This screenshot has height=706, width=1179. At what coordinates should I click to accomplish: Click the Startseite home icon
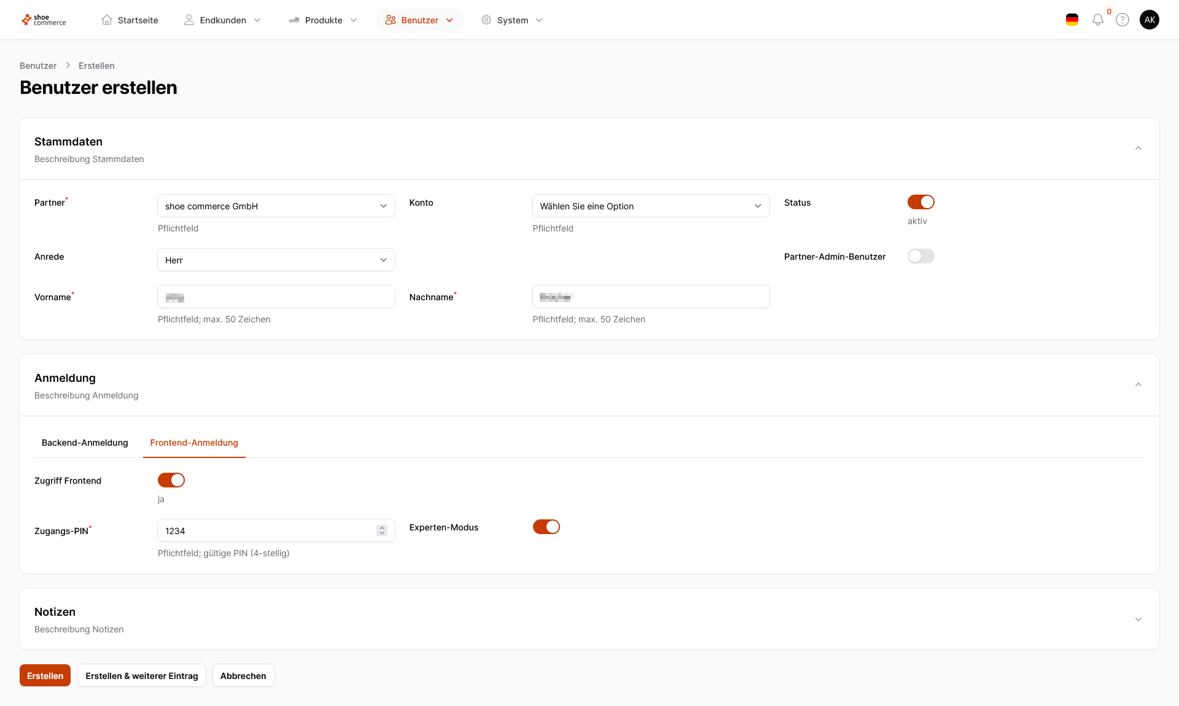[107, 20]
